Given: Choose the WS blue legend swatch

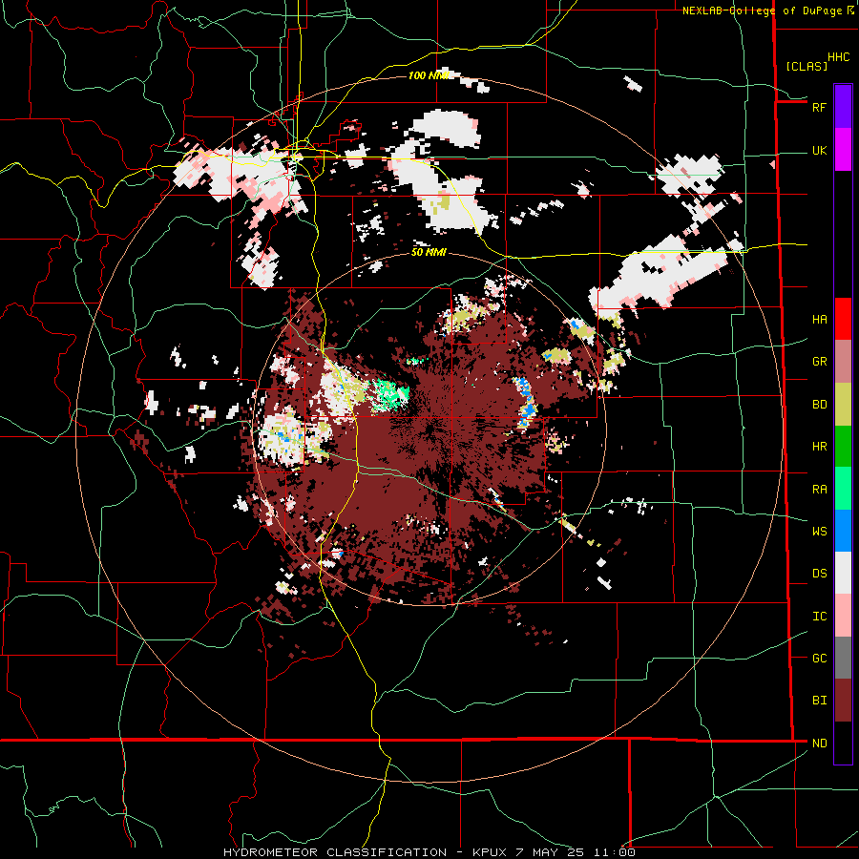Looking at the screenshot, I should [843, 531].
